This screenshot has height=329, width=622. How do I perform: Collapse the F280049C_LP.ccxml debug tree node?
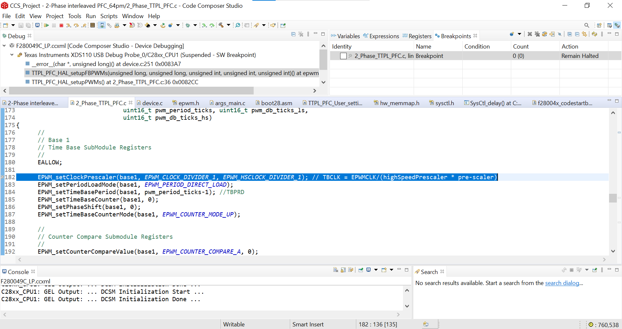pyautogui.click(x=4, y=46)
